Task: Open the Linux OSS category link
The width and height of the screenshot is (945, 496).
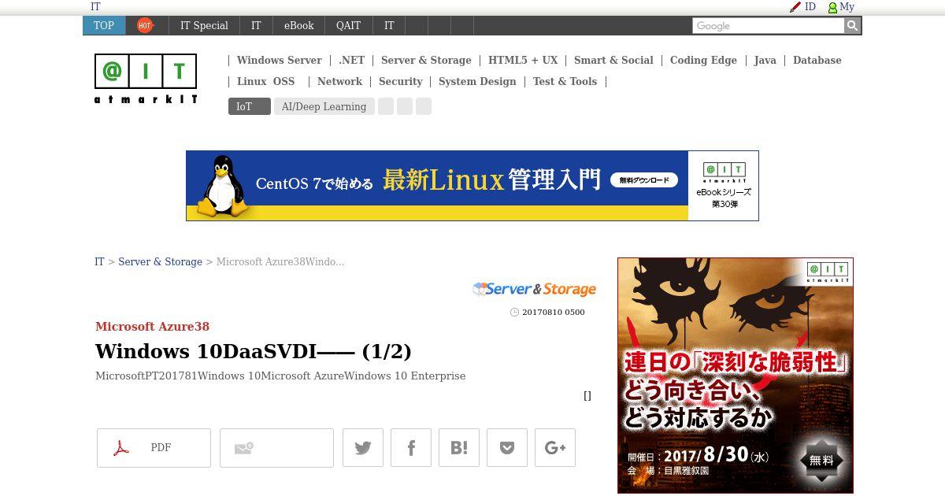Action: point(265,81)
